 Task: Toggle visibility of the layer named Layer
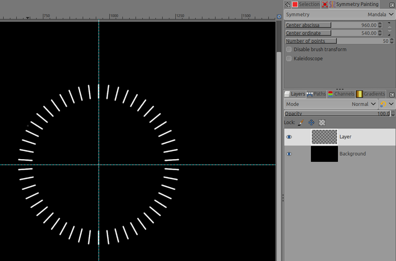tap(289, 137)
